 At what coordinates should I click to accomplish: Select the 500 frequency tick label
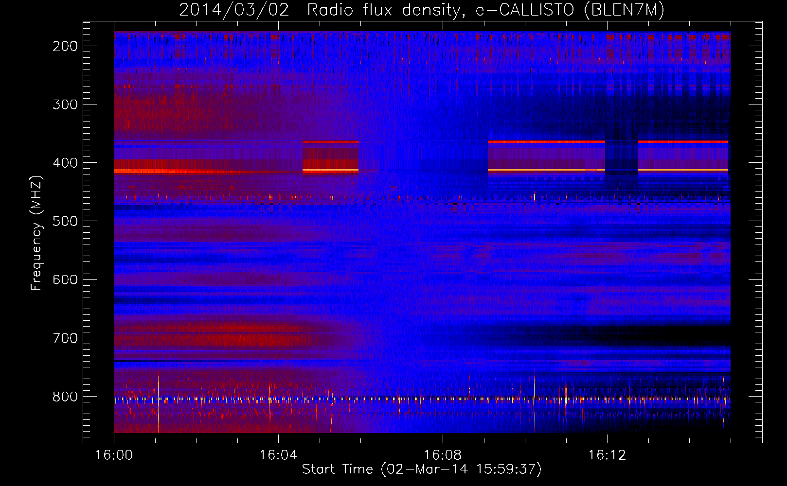[65, 221]
